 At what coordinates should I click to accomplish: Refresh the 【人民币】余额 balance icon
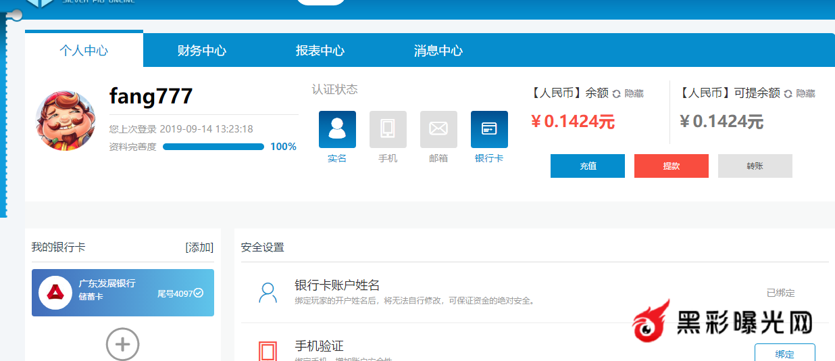616,94
